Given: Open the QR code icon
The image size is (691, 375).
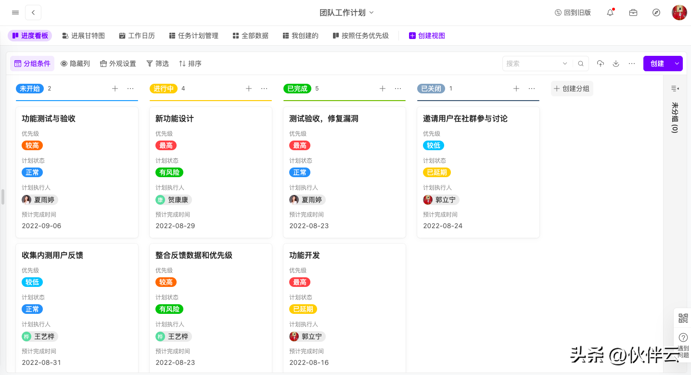Looking at the screenshot, I should (683, 318).
